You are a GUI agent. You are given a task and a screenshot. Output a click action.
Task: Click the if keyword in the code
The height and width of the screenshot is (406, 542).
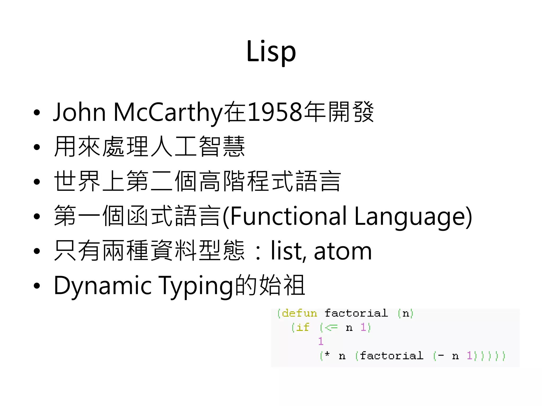[x=302, y=327]
